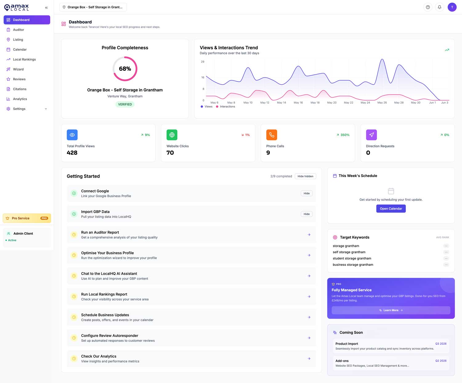Screen dimensions: 462x383
Task: Click the arrow for Schedule Business Updates
Action: coord(309,317)
